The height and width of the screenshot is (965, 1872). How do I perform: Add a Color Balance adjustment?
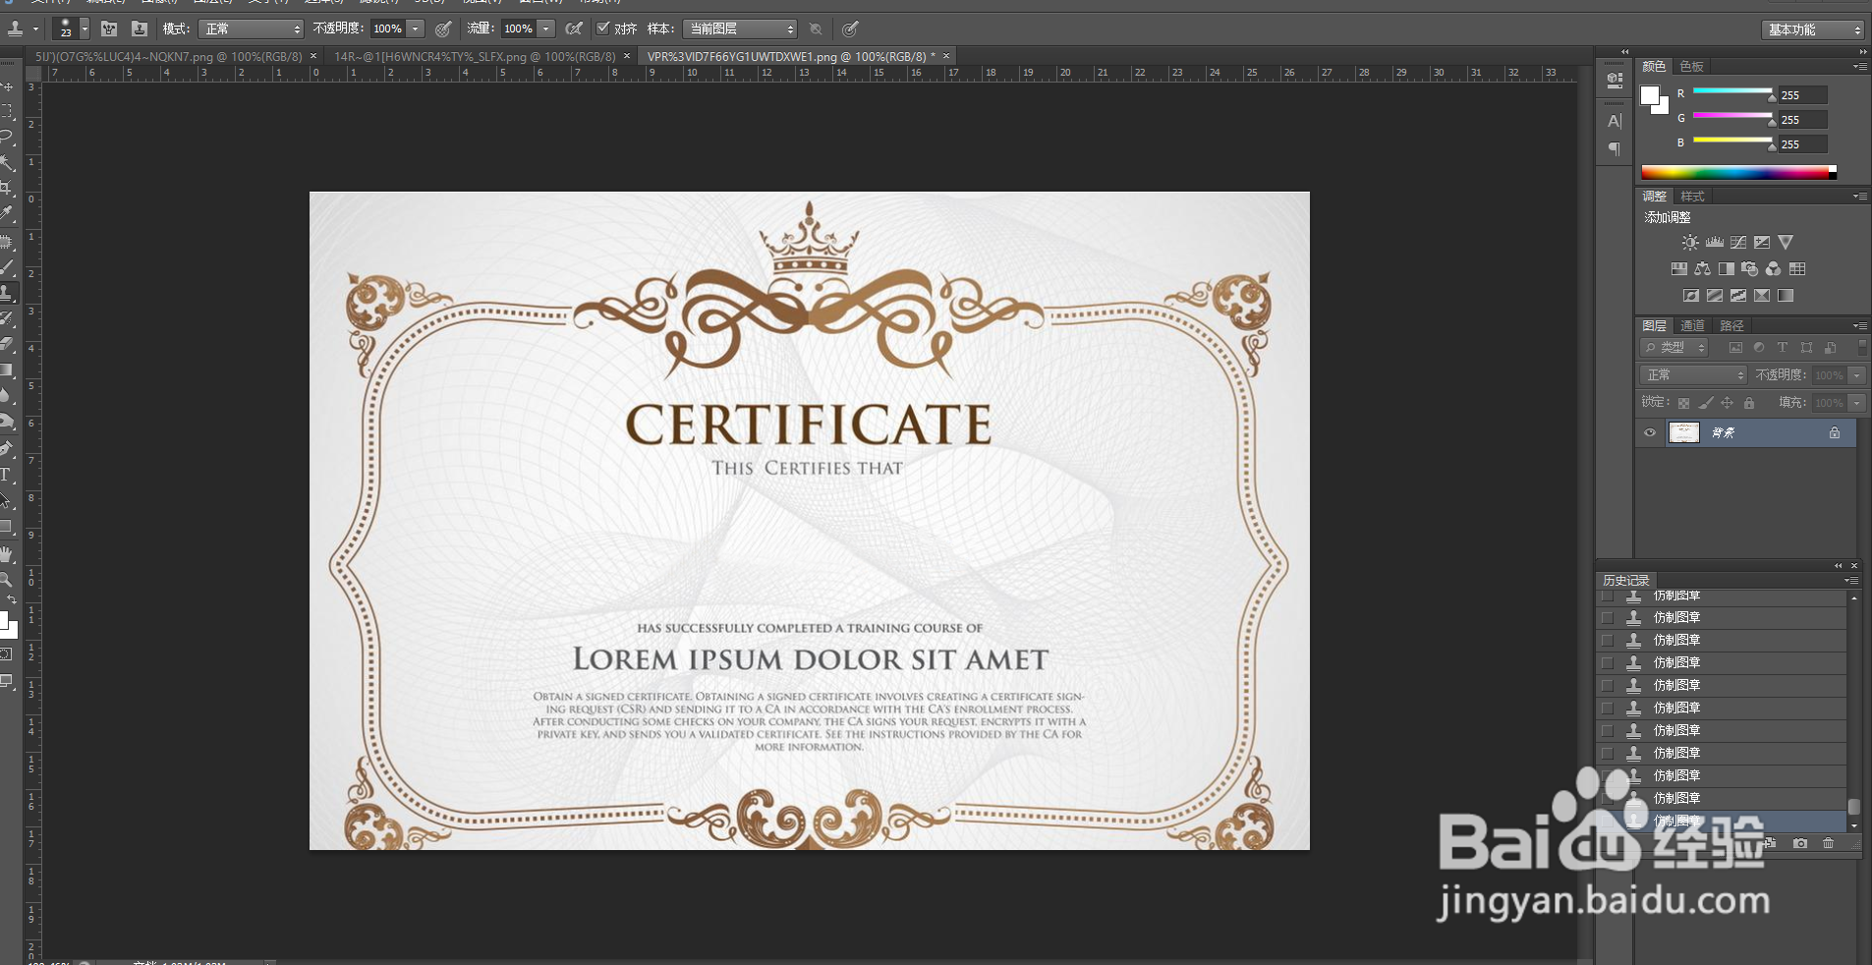point(1702,268)
